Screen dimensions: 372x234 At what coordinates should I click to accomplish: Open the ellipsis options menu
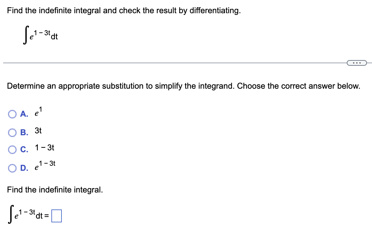tap(357, 63)
